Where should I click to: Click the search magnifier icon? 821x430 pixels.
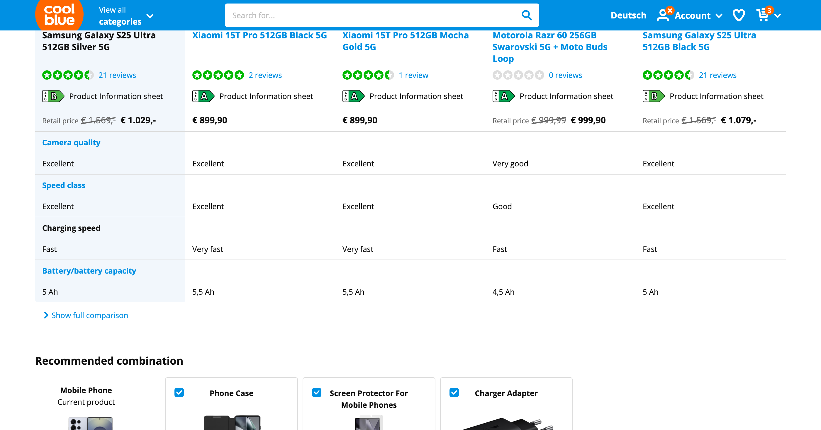point(527,15)
